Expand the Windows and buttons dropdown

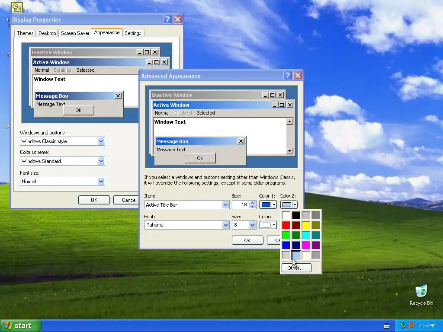[x=101, y=141]
